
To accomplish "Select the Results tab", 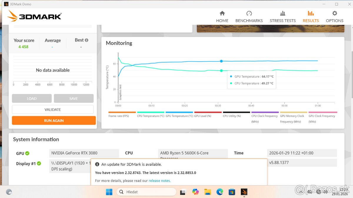I will [x=311, y=17].
